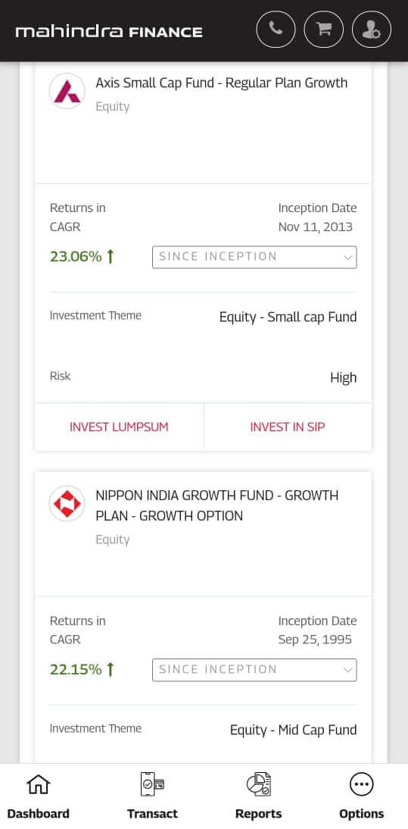Viewport: 408px width, 829px height.
Task: Click the Mahindra Finance logo
Action: [109, 32]
